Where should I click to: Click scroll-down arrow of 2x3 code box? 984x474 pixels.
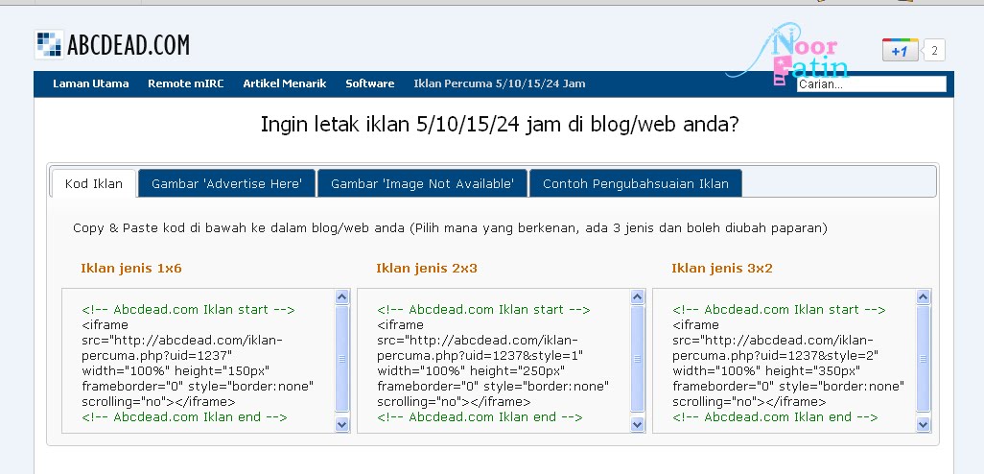[638, 425]
